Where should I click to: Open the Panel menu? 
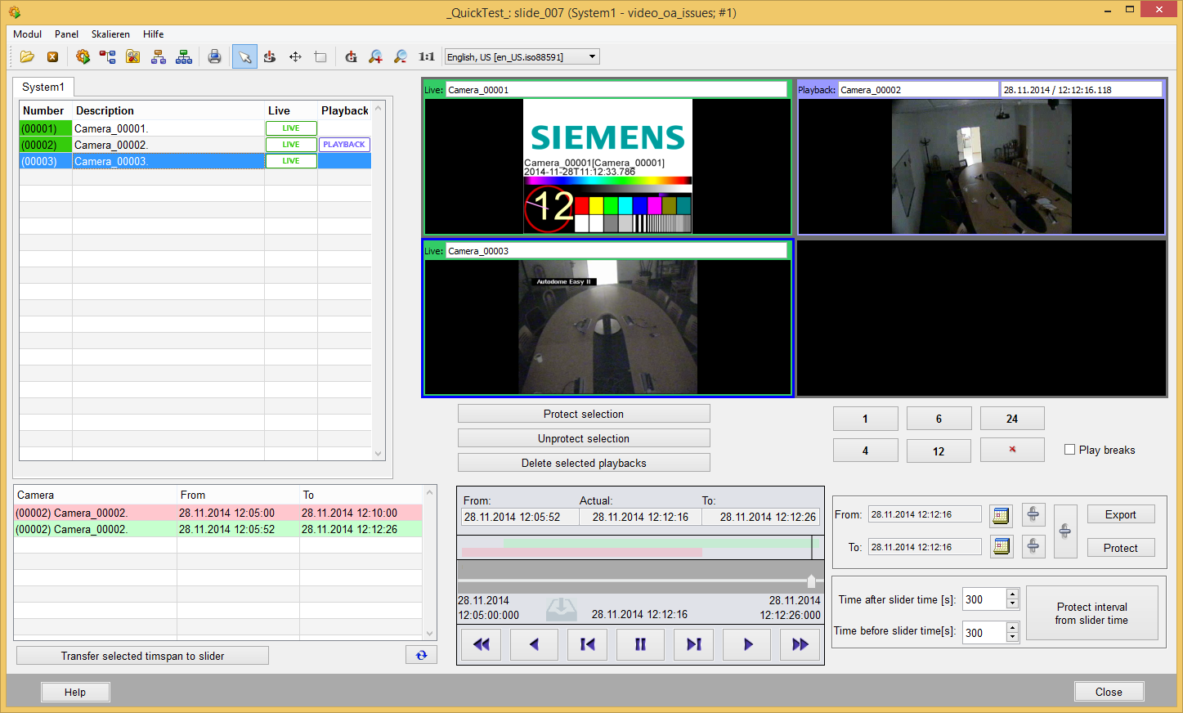pos(66,34)
